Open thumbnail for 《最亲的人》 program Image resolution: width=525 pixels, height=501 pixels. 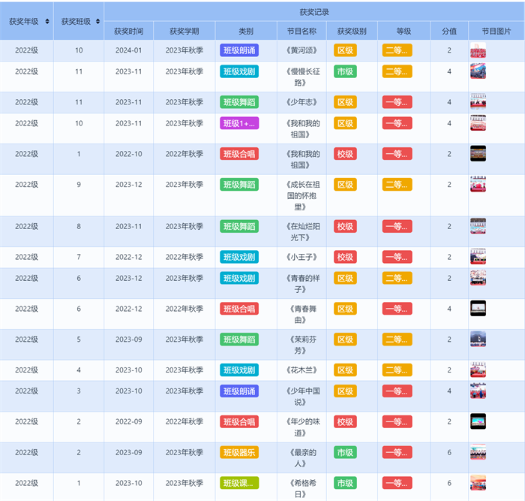(478, 452)
